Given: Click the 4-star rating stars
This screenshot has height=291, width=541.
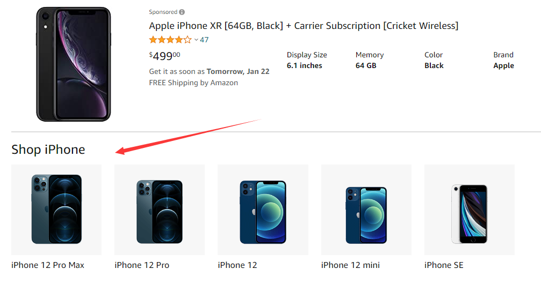Looking at the screenshot, I should click(170, 40).
